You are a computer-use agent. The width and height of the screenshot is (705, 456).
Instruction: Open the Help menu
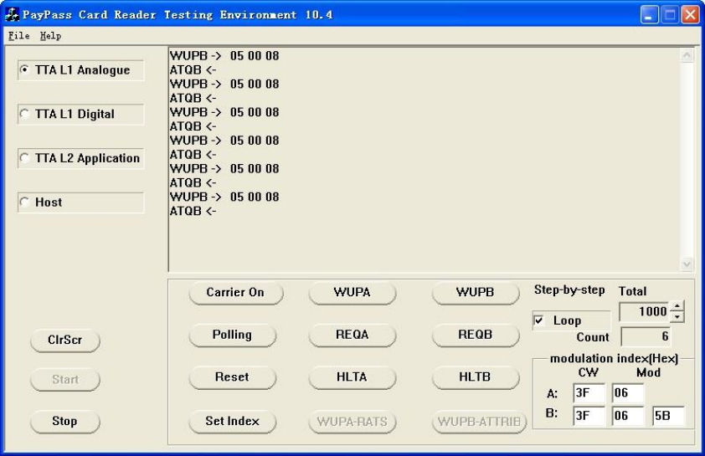pos(50,35)
